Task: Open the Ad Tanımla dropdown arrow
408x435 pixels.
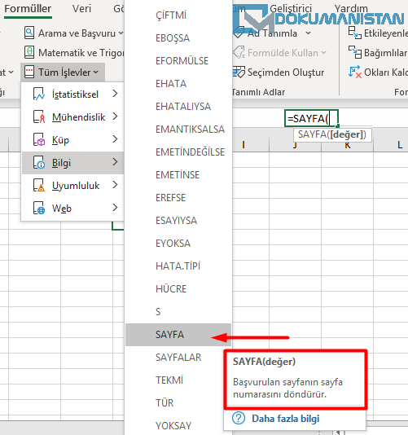Action: (x=308, y=33)
